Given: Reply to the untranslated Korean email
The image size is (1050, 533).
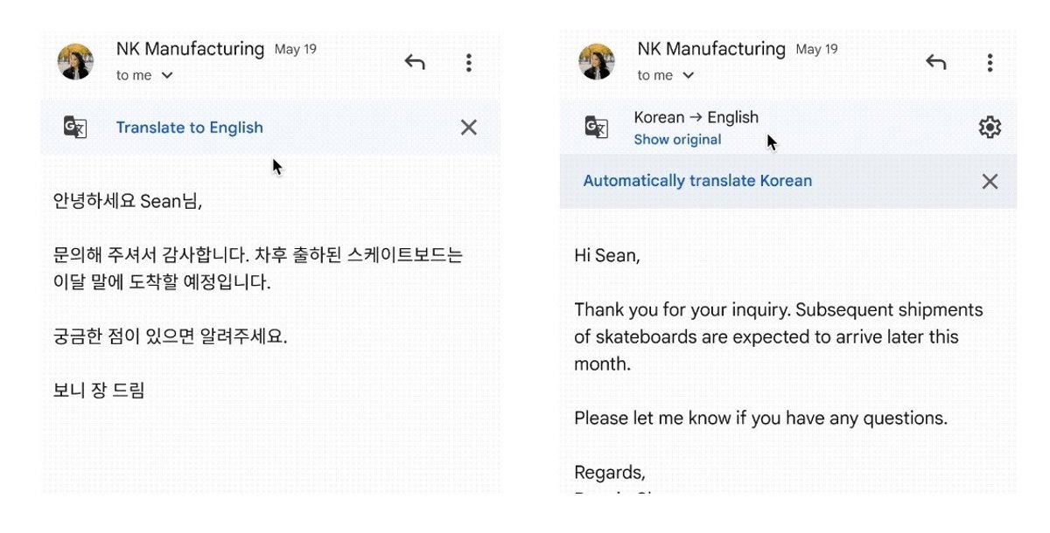Looking at the screenshot, I should click(x=415, y=63).
